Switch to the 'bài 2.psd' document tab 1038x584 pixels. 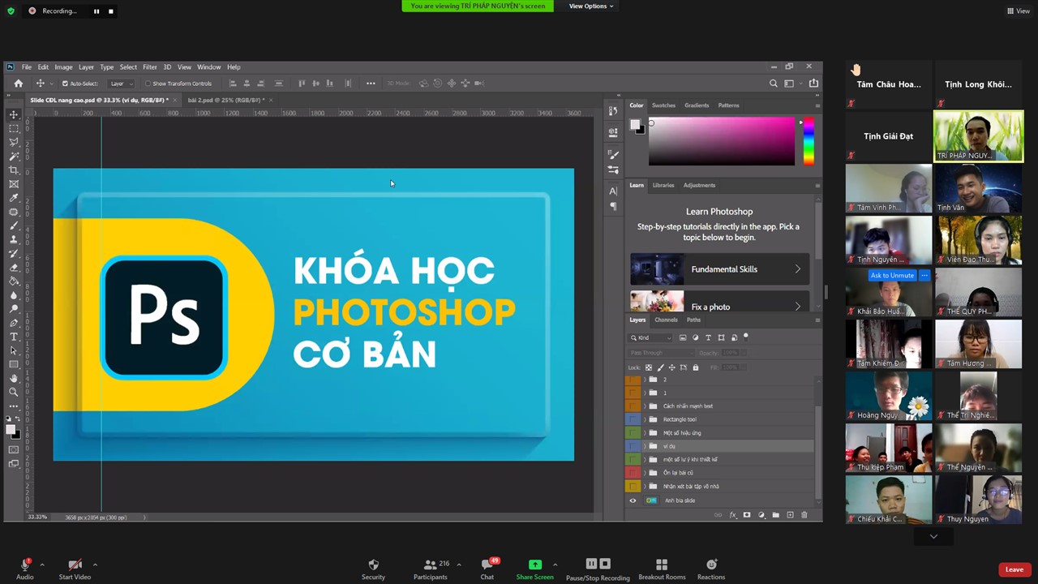226,100
